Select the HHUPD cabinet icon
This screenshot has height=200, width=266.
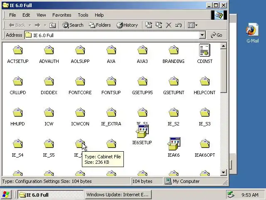point(18,112)
